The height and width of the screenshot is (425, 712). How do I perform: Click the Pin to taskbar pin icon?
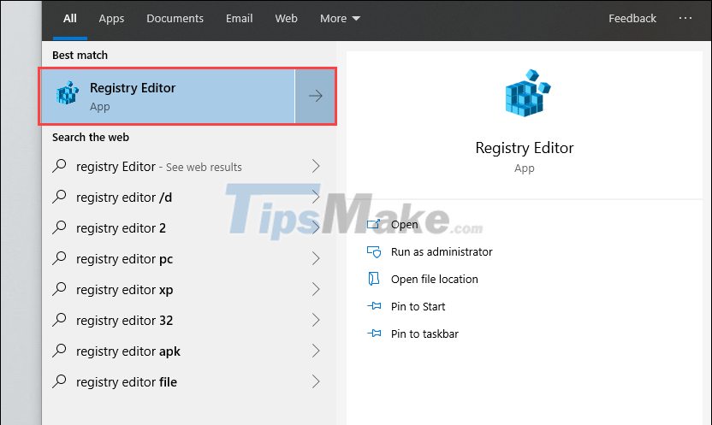click(x=374, y=334)
